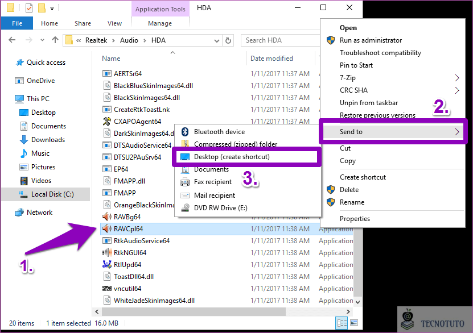Open Desktop folder in sidebar
This screenshot has height=333, width=473.
[38, 113]
